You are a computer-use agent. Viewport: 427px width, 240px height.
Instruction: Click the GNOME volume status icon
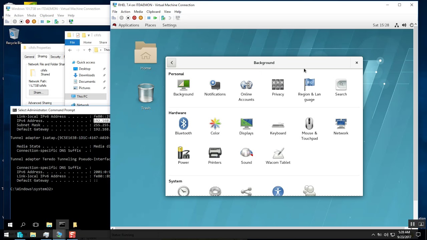click(404, 25)
